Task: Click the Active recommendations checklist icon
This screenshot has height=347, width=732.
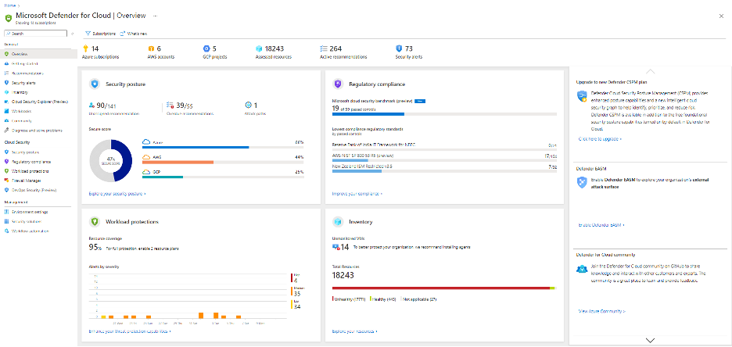Action: tap(324, 48)
